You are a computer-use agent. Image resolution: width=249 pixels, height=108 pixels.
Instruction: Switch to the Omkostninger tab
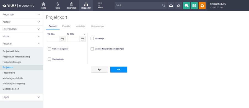point(98,26)
